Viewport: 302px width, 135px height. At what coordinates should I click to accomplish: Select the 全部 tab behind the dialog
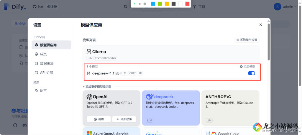click(20, 24)
